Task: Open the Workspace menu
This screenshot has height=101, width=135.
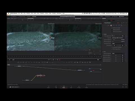Action: point(59,13)
